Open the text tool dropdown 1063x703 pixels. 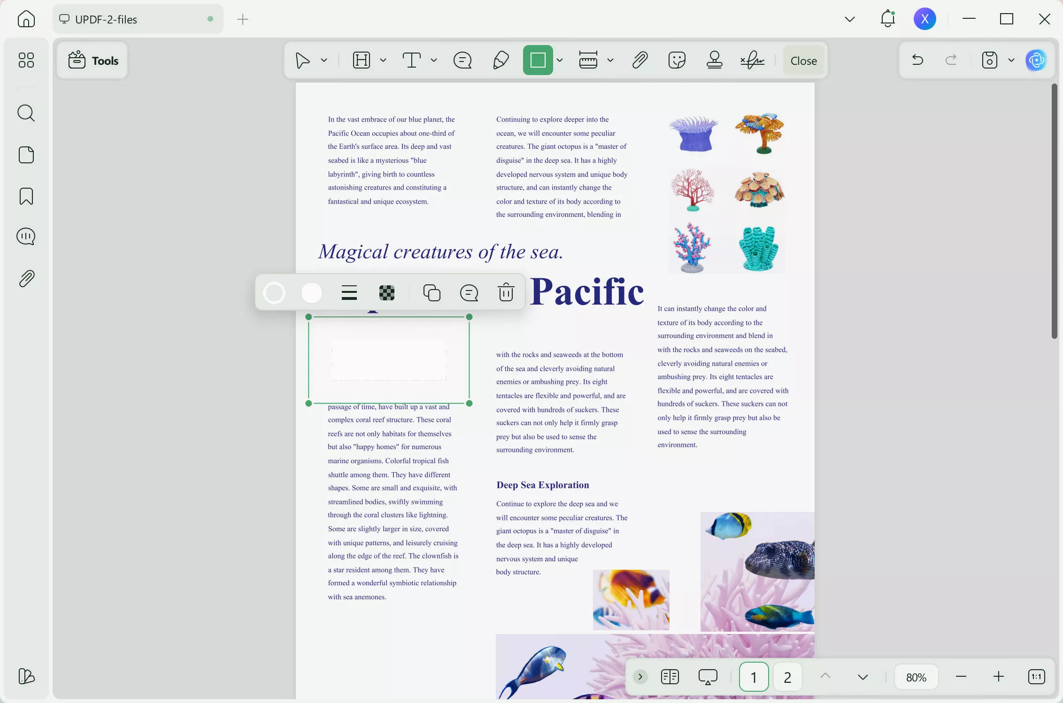(x=433, y=60)
